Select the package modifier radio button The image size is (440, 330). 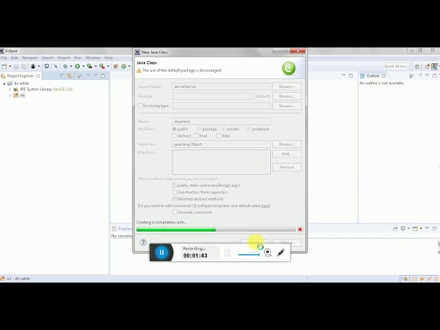199,129
